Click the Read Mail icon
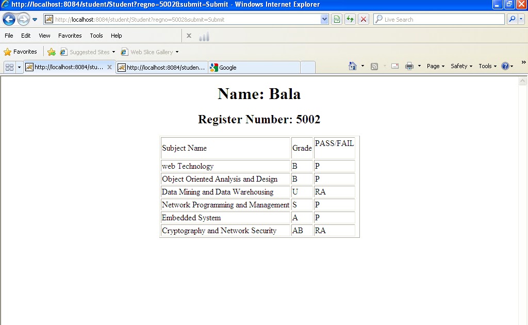528x325 pixels. 394,66
